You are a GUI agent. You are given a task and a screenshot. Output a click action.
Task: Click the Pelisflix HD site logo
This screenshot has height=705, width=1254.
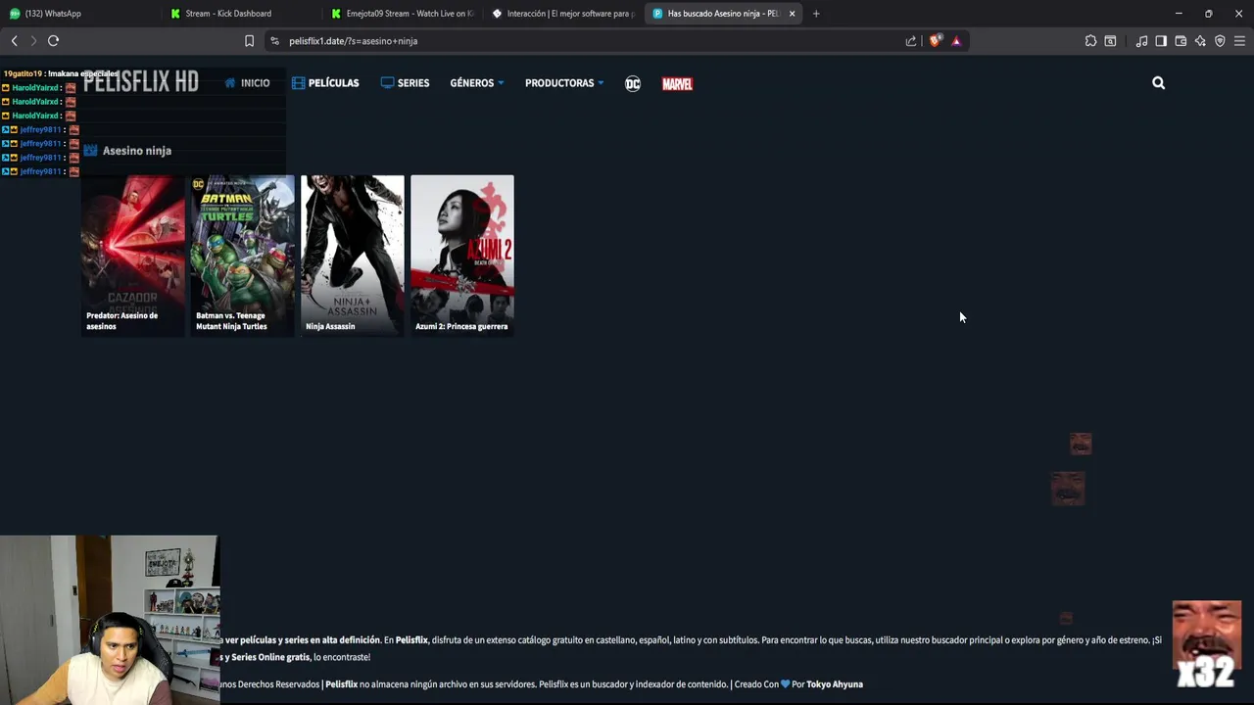(141, 82)
